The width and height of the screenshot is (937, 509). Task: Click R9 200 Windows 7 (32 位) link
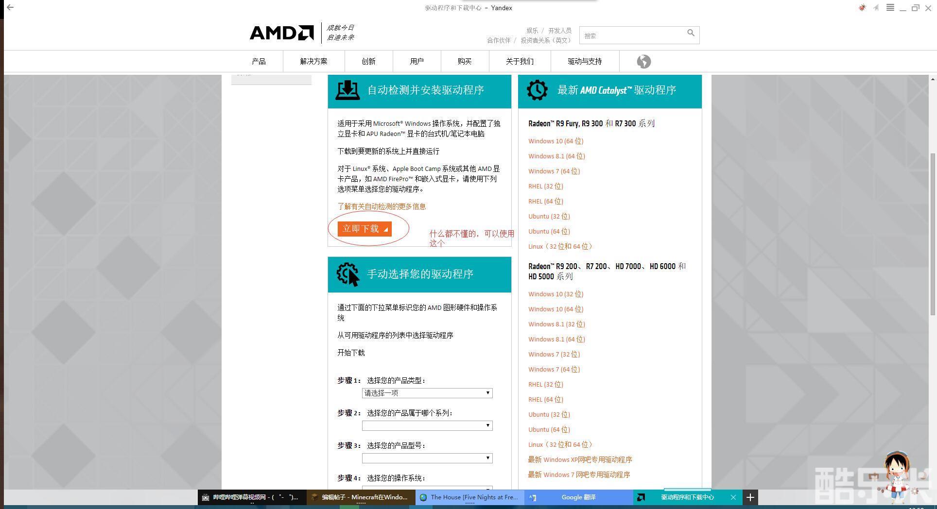[554, 354]
